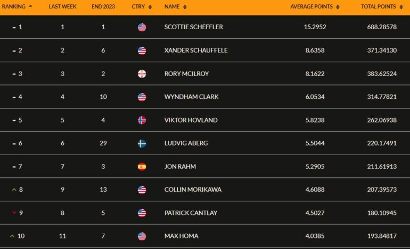Open Xander Schauffele's player name link
Viewport: 410px width, 249px height.
[x=196, y=50]
